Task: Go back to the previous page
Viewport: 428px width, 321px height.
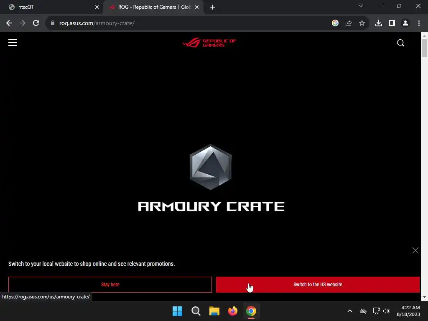Action: [x=9, y=23]
